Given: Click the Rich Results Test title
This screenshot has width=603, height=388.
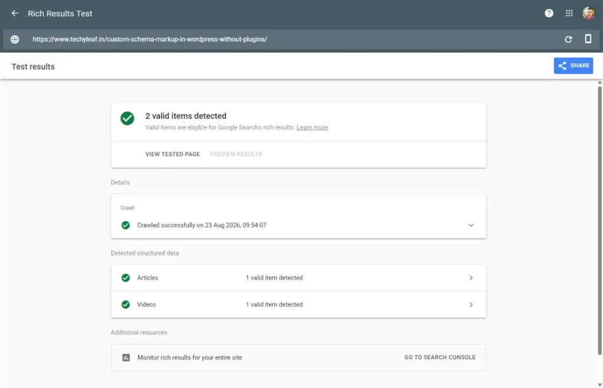Looking at the screenshot, I should tap(60, 14).
